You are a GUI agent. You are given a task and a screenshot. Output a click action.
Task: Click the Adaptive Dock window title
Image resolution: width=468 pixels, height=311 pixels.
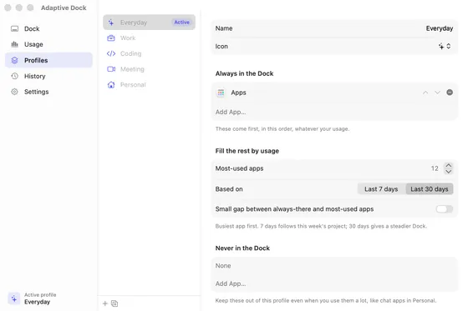64,8
